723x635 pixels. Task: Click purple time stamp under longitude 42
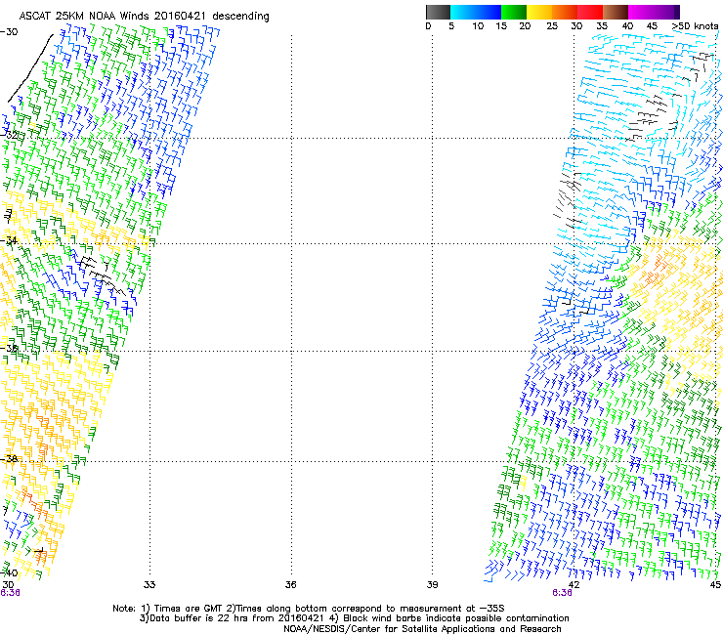562,593
